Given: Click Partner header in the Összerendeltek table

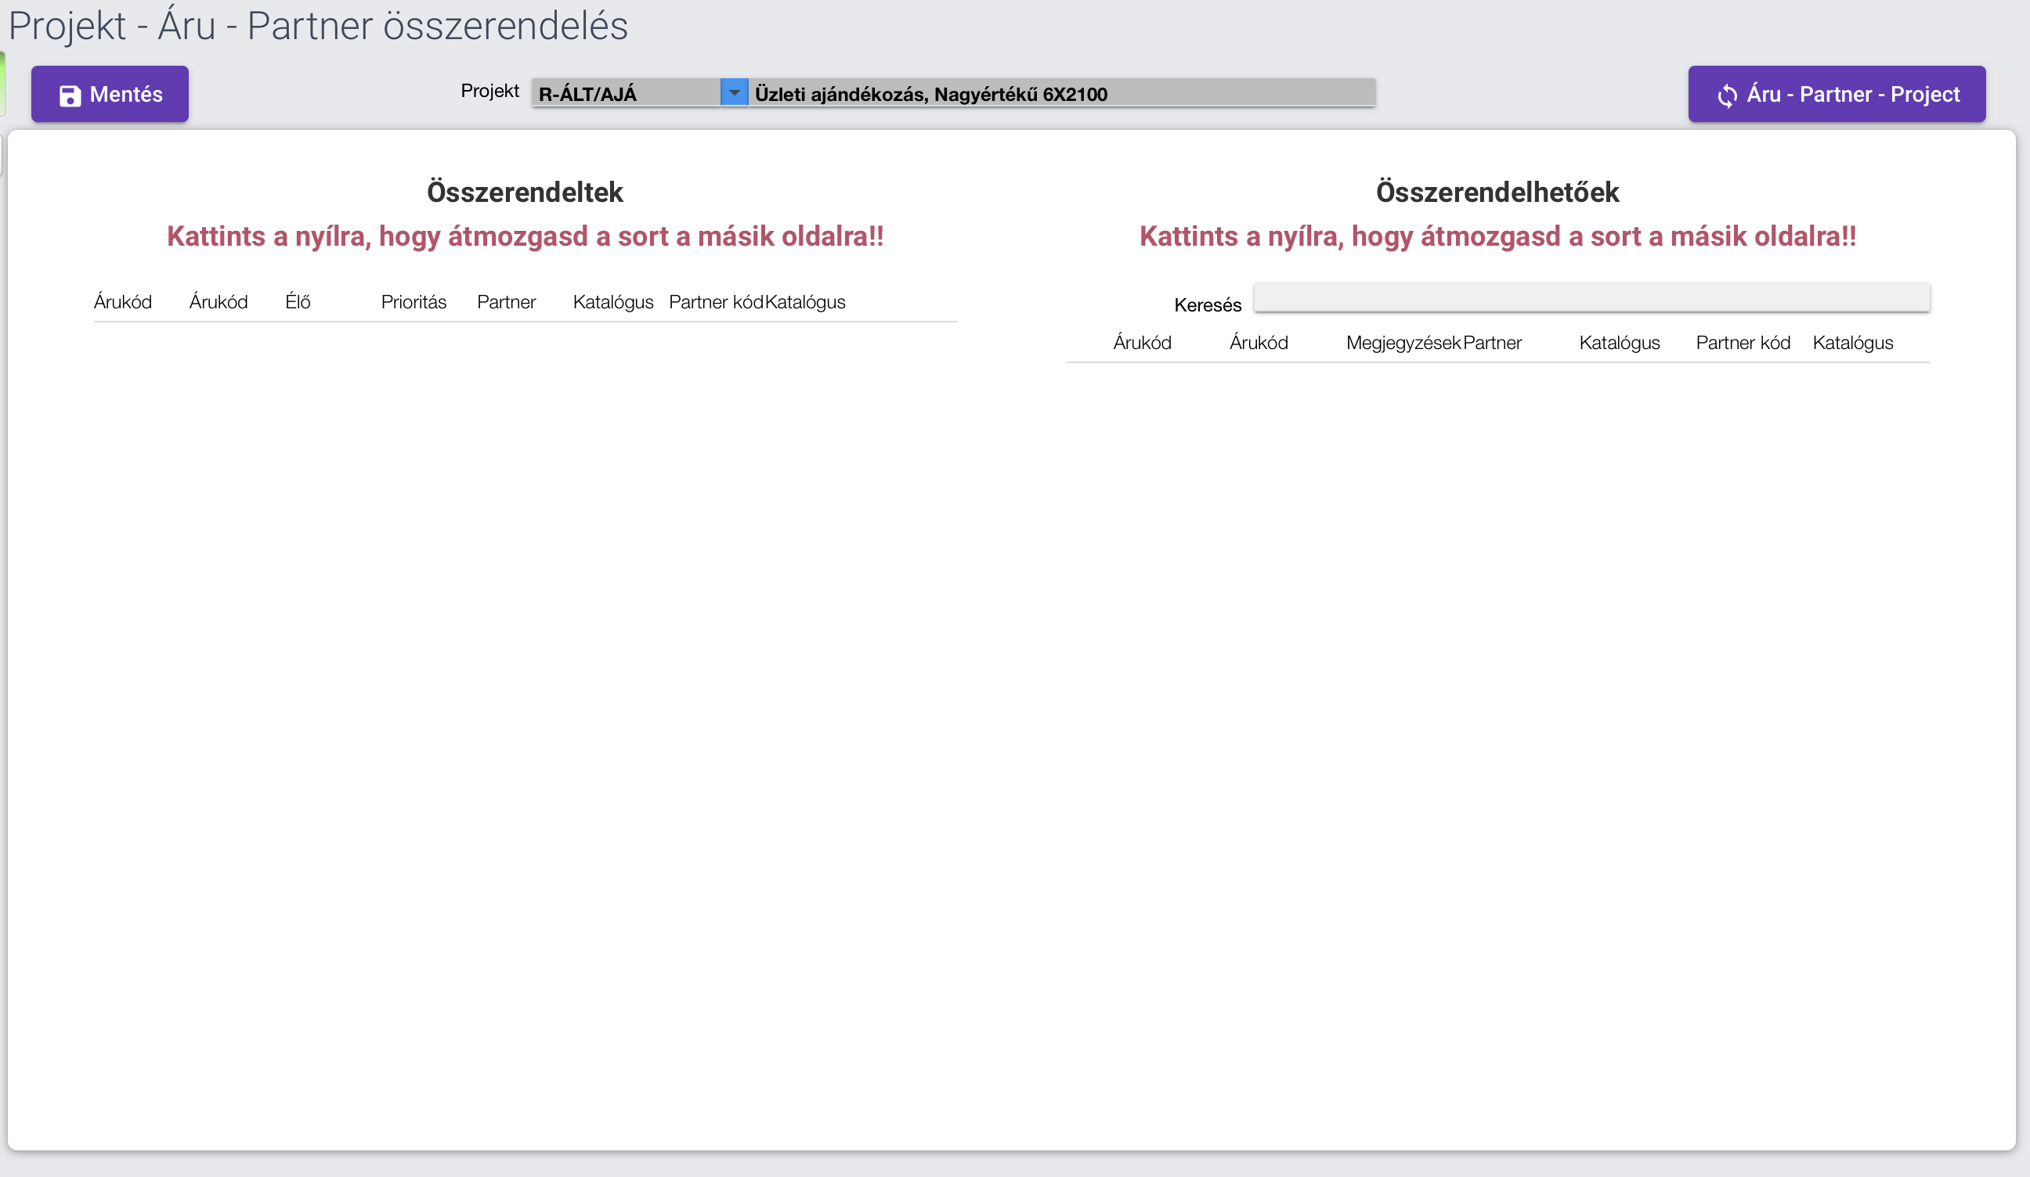Looking at the screenshot, I should 506,302.
